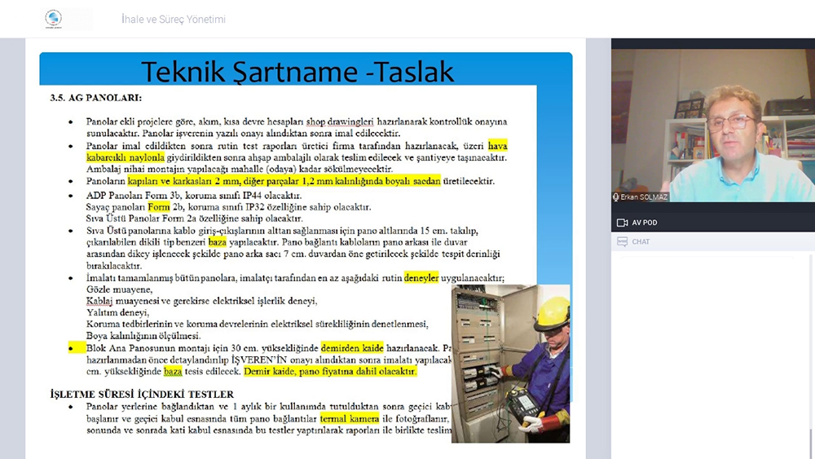This screenshot has width=815, height=459.
Task: Select the presenter name Erkan SOLMAZ
Action: point(644,197)
